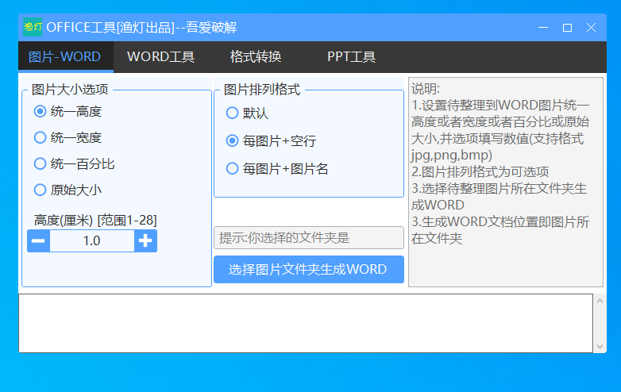The height and width of the screenshot is (392, 621).
Task: Switch to the PPT工具 tab
Action: [351, 57]
